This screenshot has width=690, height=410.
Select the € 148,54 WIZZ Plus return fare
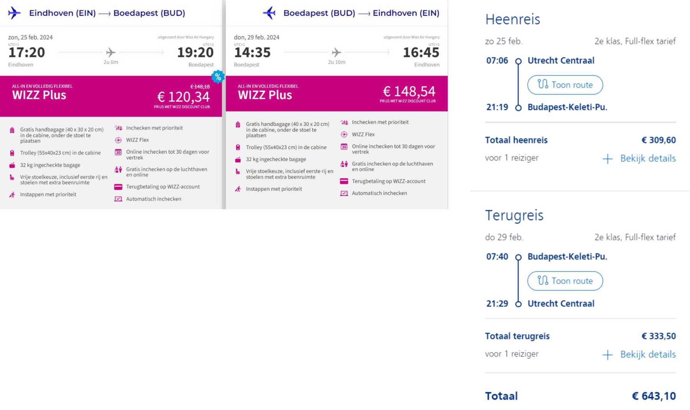pos(337,94)
